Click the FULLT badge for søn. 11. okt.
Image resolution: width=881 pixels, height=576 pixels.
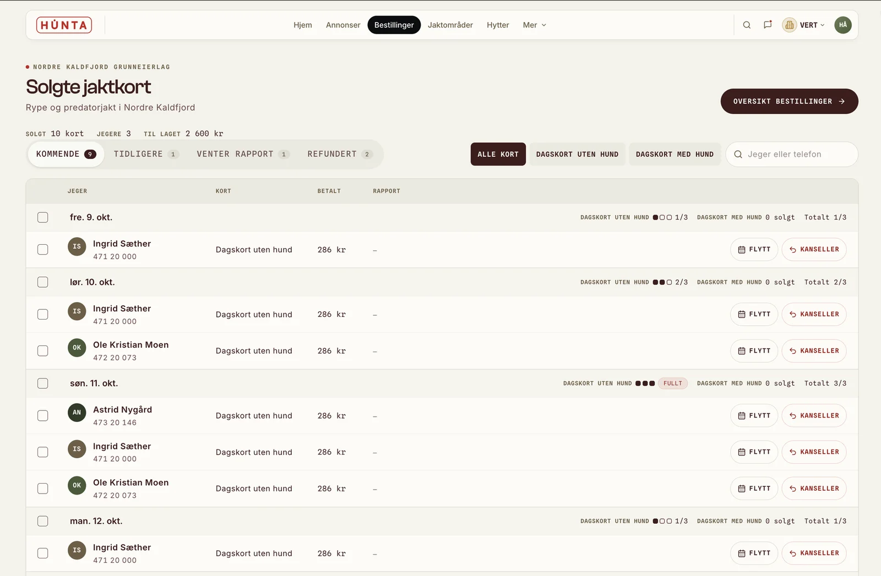pyautogui.click(x=673, y=383)
